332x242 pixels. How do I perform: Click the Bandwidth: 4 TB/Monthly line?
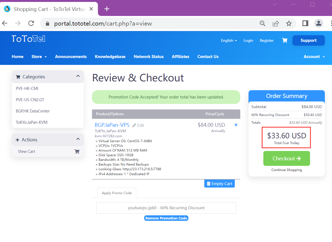pos(117,160)
